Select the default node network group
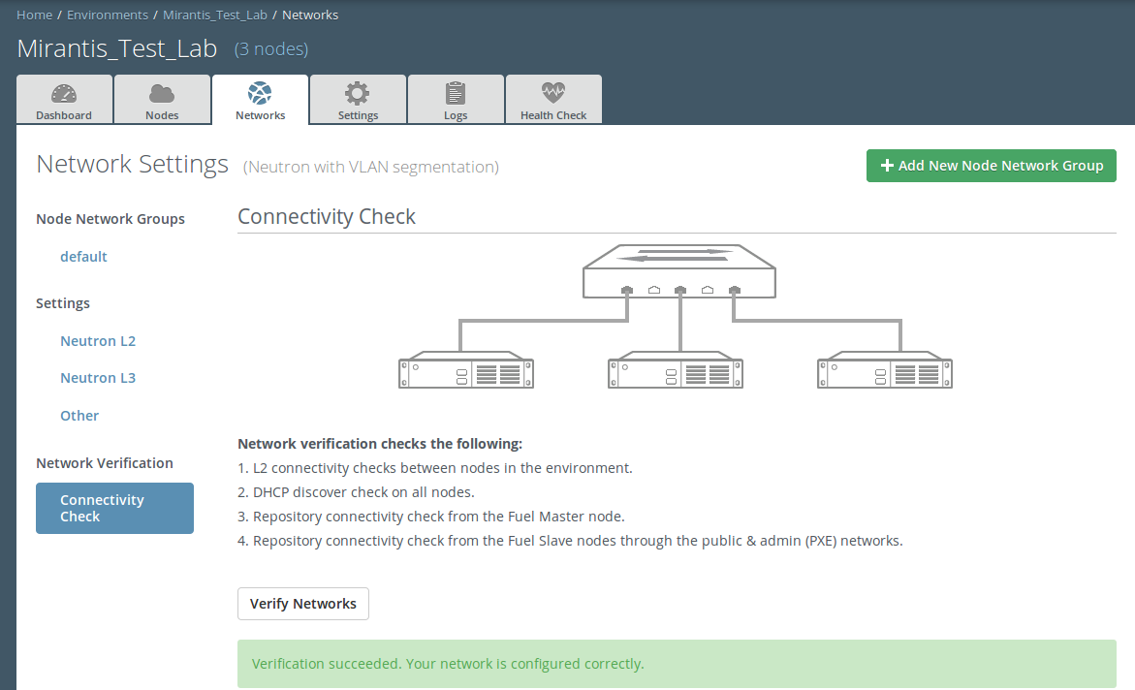This screenshot has height=690, width=1135. (x=83, y=256)
